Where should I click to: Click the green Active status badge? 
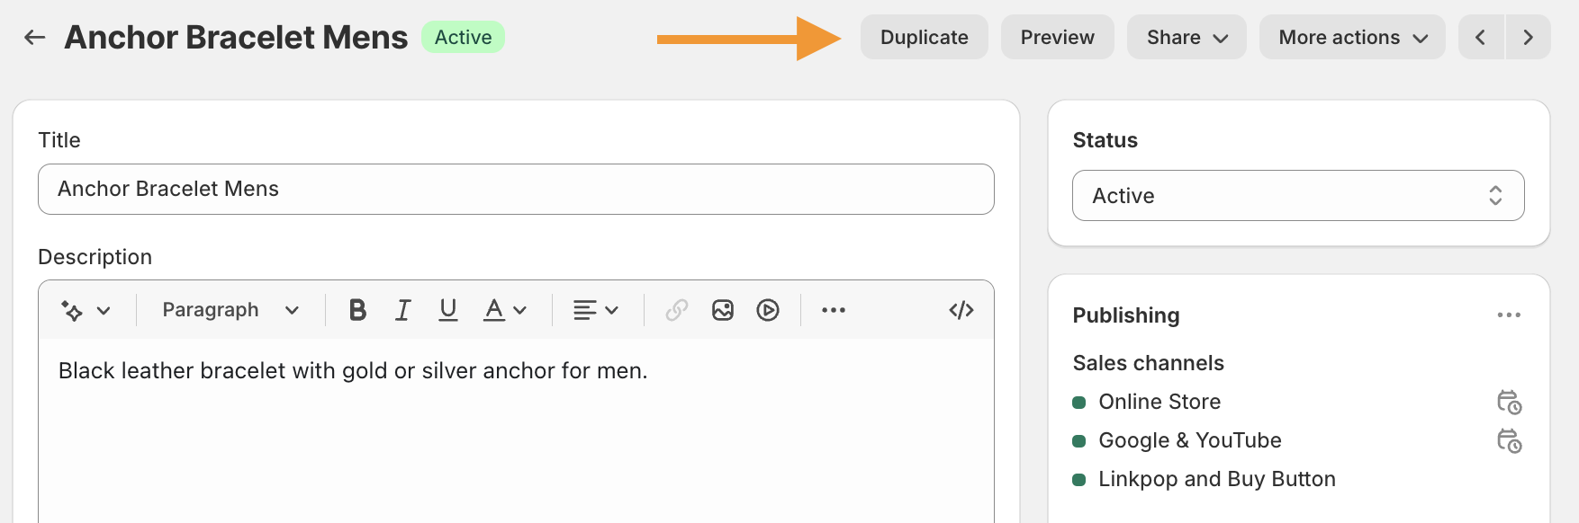point(463,37)
